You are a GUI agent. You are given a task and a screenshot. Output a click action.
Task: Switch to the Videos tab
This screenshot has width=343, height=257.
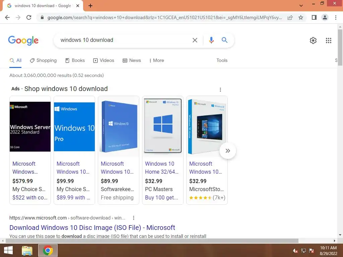click(x=104, y=61)
